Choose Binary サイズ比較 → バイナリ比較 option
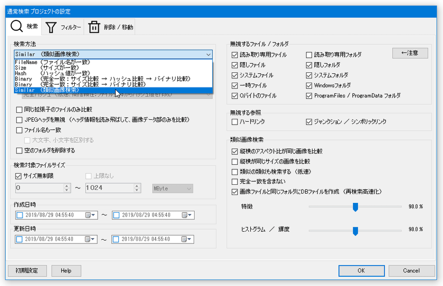This screenshot has width=443, height=286. point(113,85)
